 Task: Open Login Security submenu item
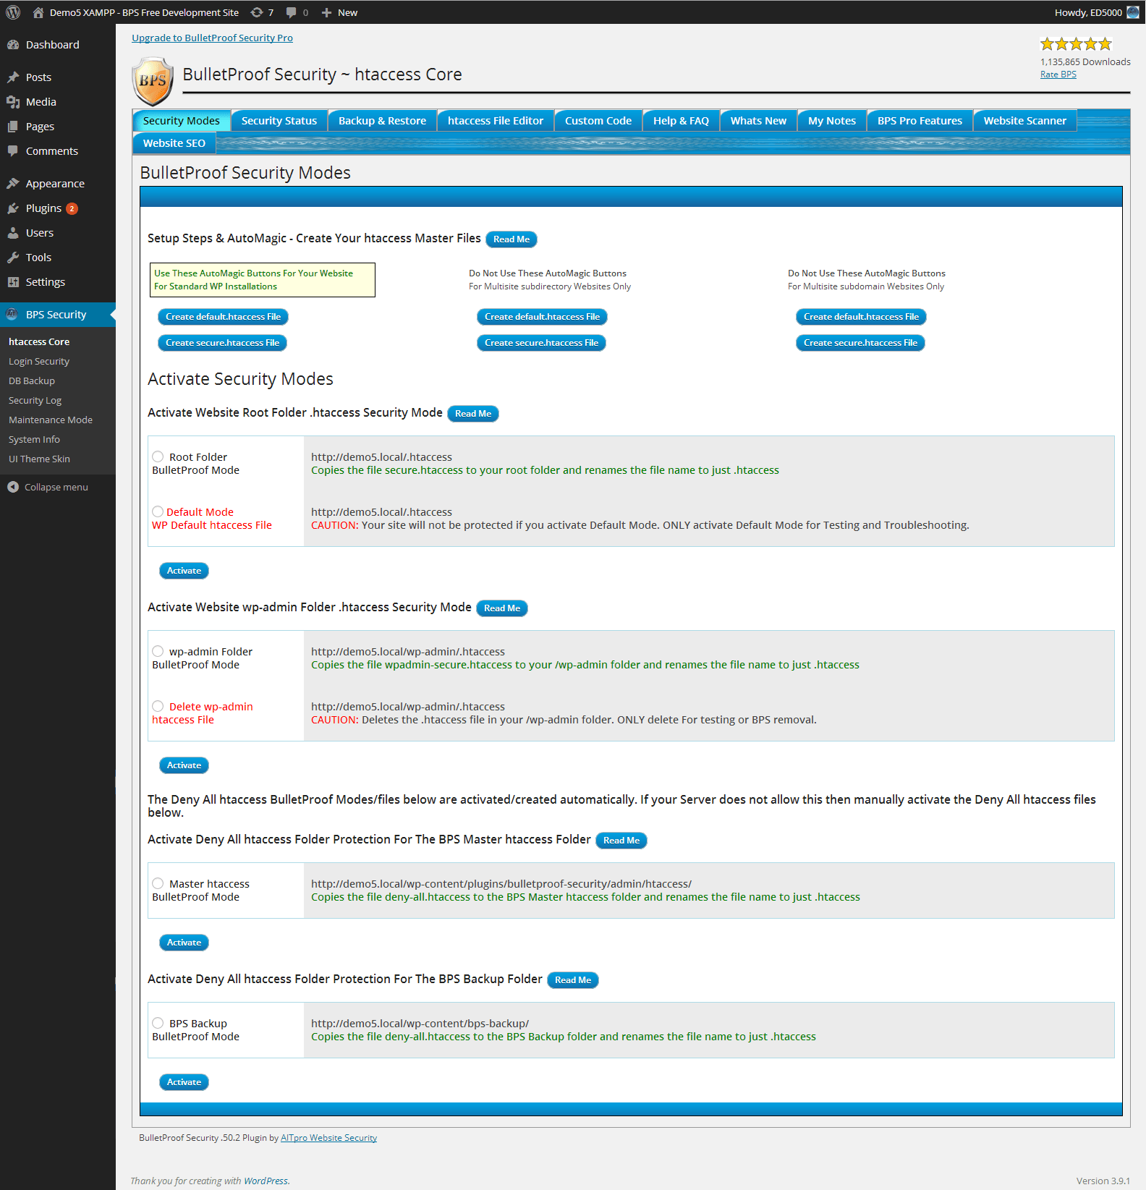[x=39, y=362]
